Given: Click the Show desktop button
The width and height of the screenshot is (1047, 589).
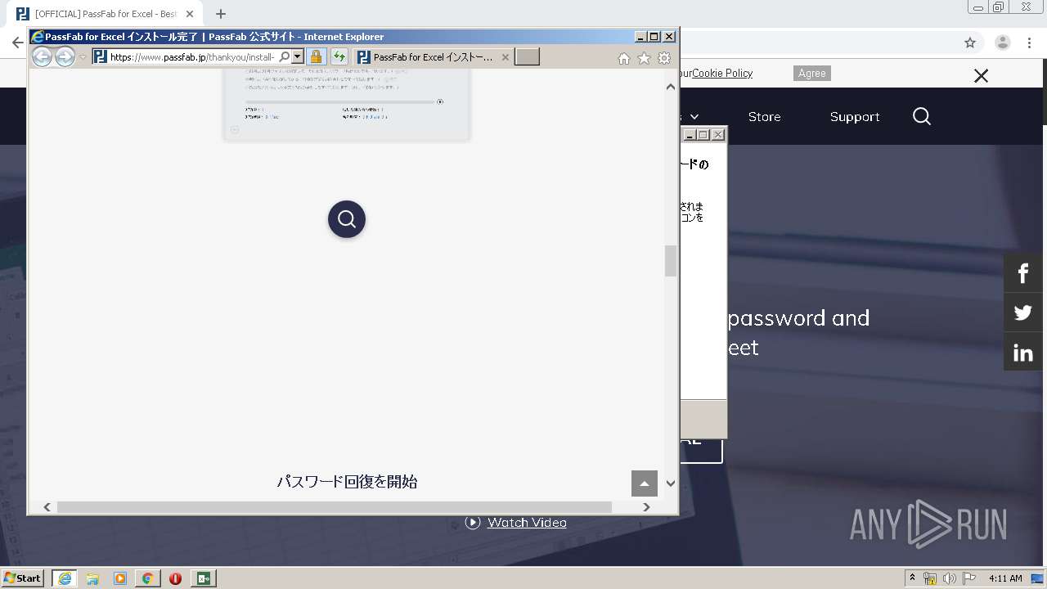Looking at the screenshot, I should click(1038, 578).
